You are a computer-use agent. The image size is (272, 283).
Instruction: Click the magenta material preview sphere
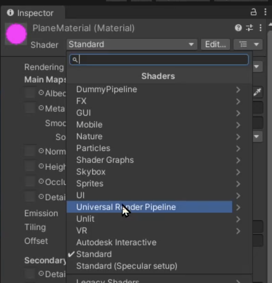pos(16,34)
